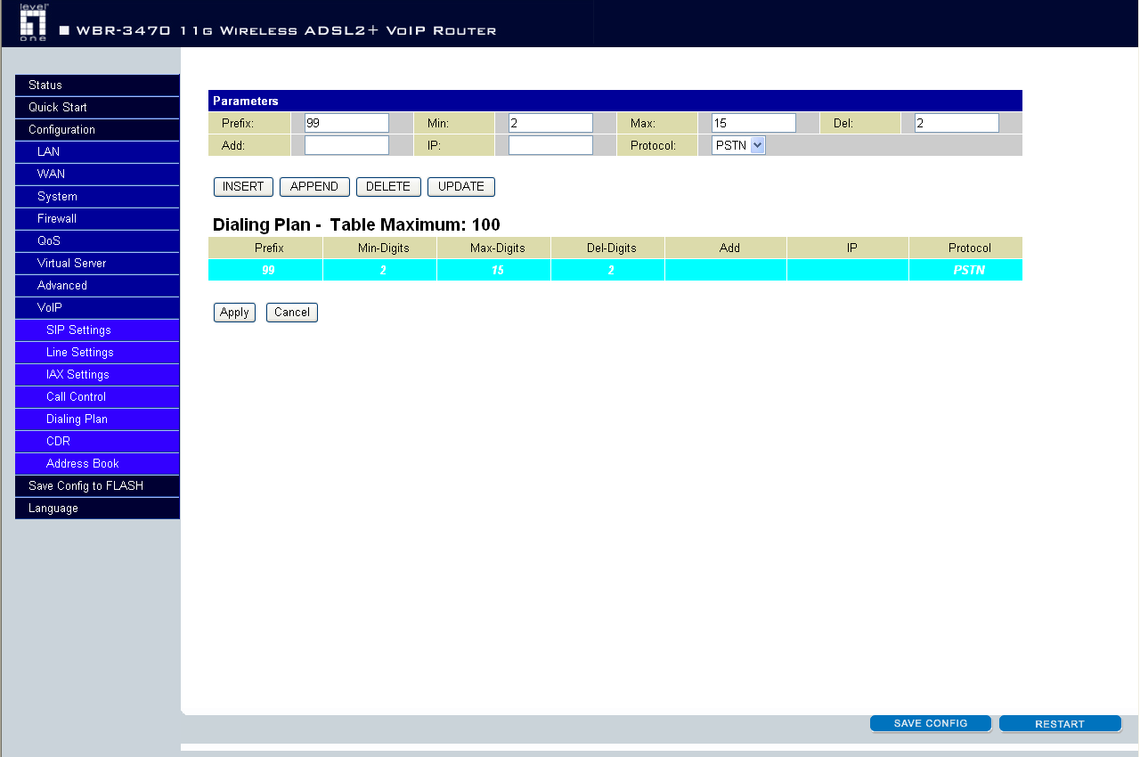The height and width of the screenshot is (757, 1140).
Task: Open Virtual Server page
Action: pyautogui.click(x=97, y=264)
